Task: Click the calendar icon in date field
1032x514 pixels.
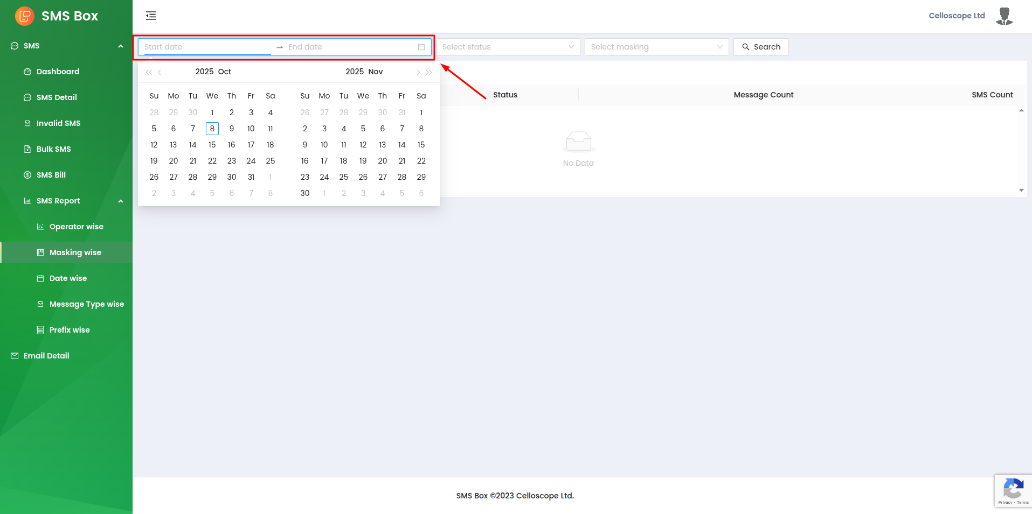Action: tap(421, 47)
